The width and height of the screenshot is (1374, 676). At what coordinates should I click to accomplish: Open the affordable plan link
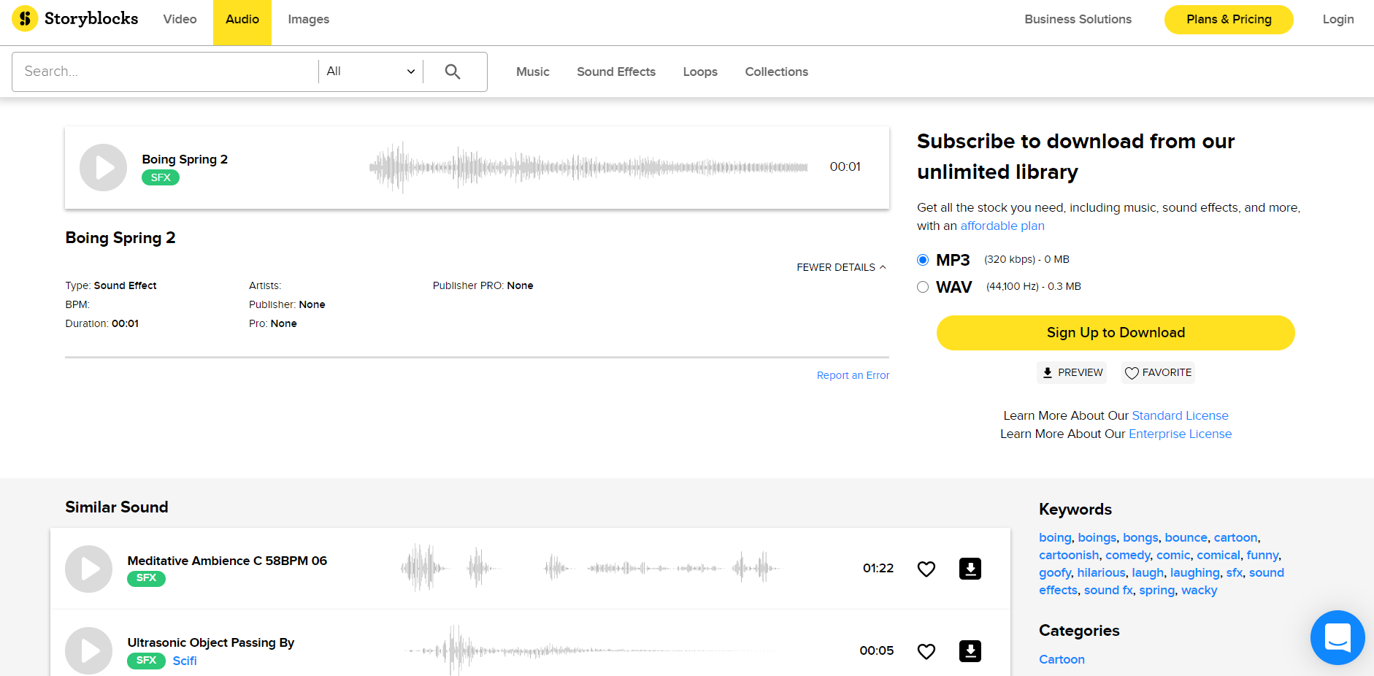[x=1002, y=226]
